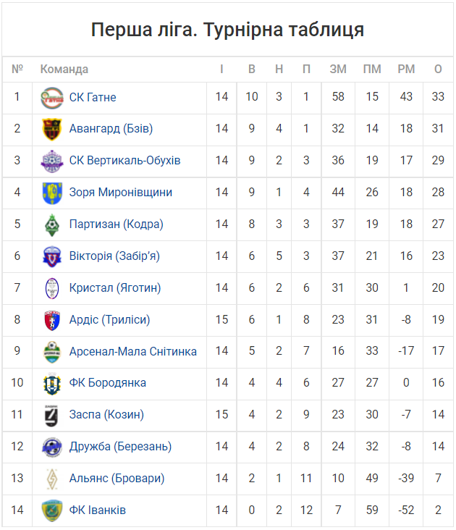This screenshot has height=530, width=456.
Task: Click the Ардіс (Триліси) red-blue shield
Action: [52, 321]
